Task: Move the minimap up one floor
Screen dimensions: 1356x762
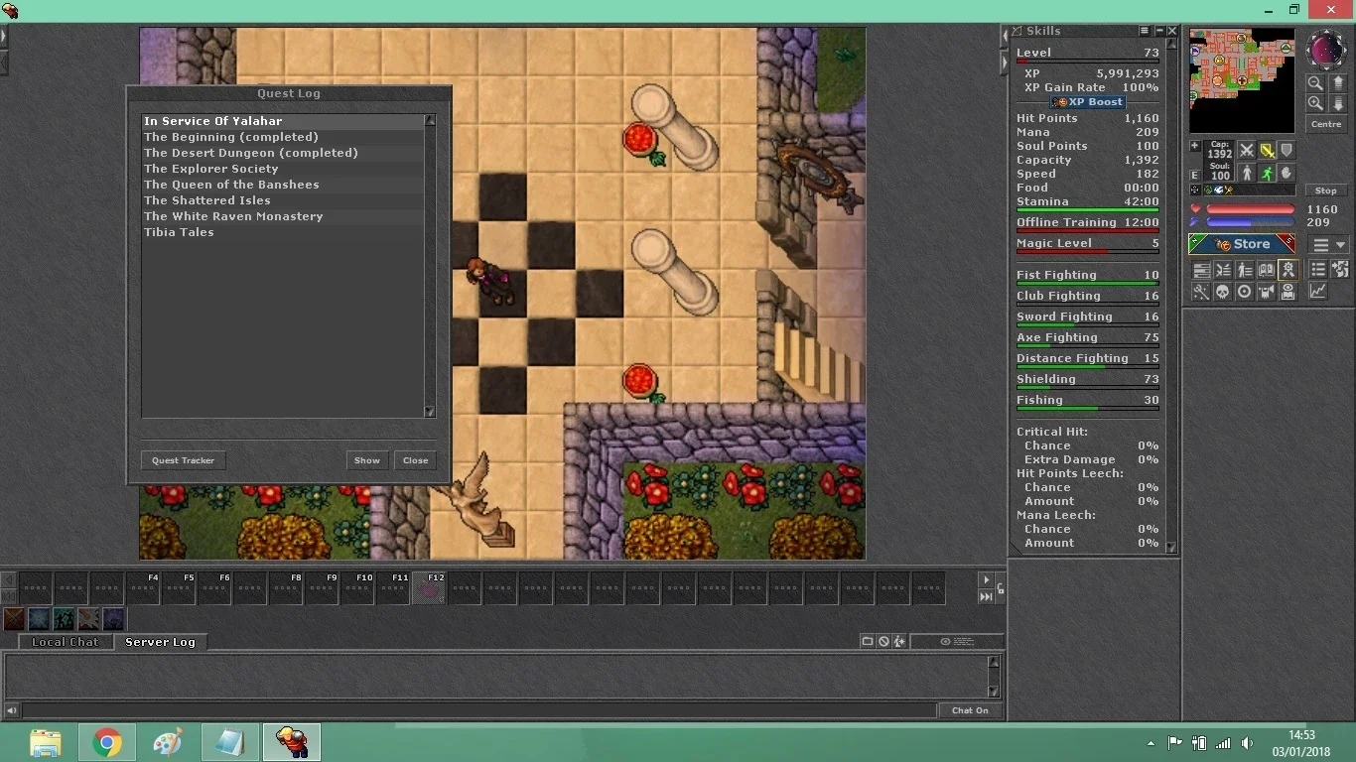Action: click(1338, 82)
